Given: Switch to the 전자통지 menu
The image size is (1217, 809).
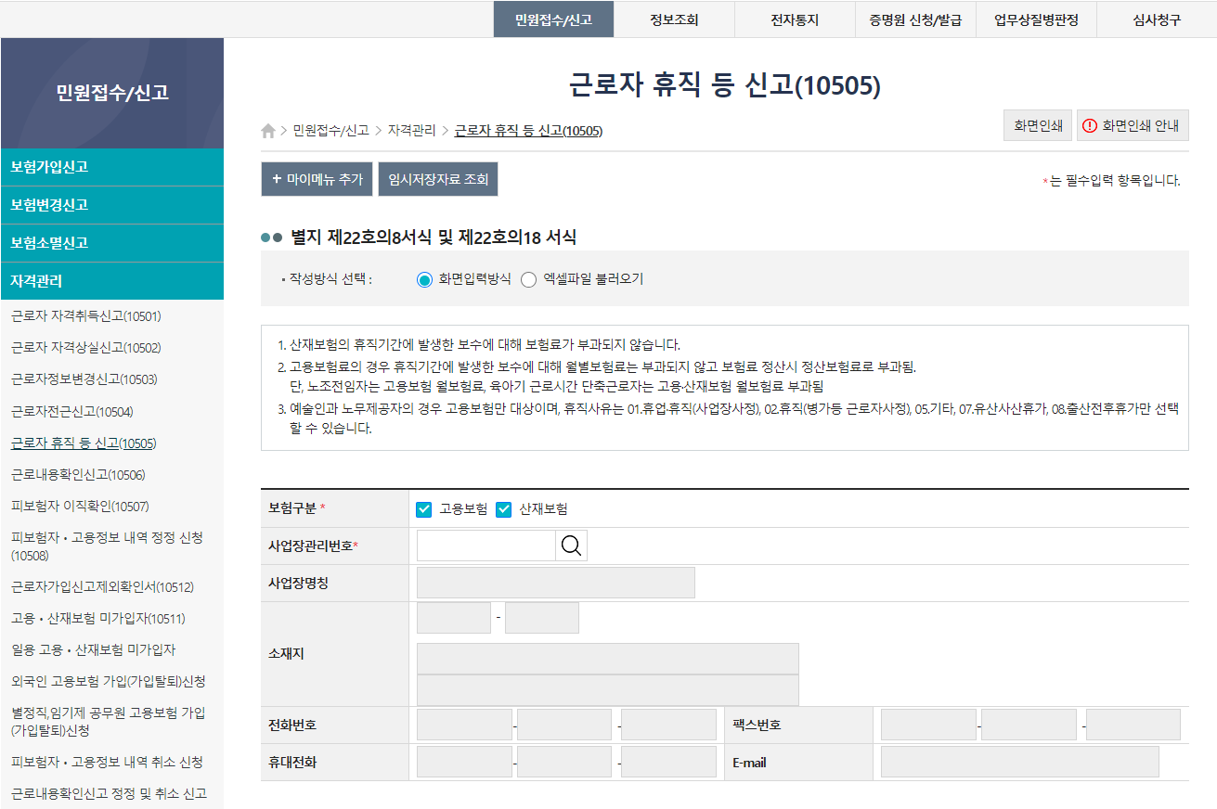Looking at the screenshot, I should pos(795,19).
